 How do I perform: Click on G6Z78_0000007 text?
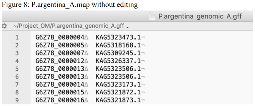[60, 53]
